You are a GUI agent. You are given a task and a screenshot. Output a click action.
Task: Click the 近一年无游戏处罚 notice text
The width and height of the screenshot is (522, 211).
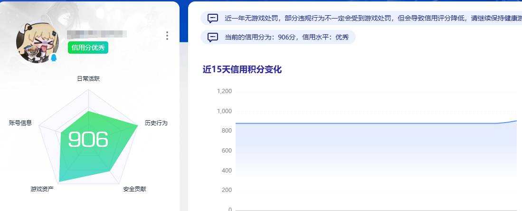tap(373, 19)
